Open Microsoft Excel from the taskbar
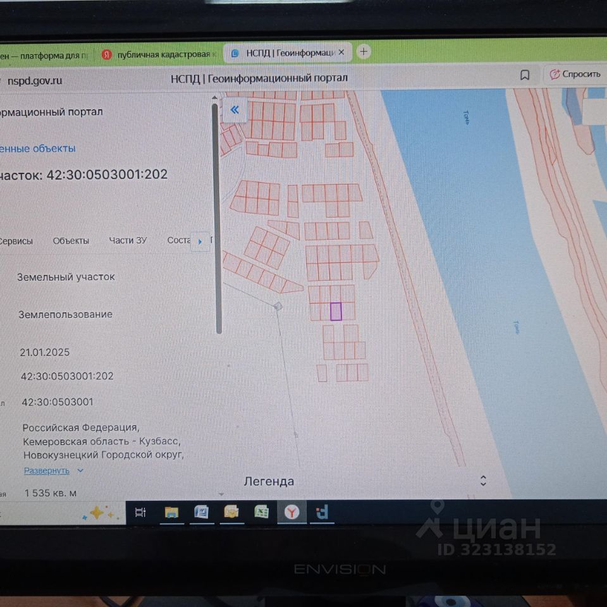The image size is (607, 607). click(x=261, y=512)
